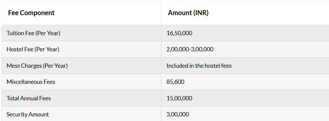Click the Hostel Fee (Per Year) label
This screenshot has height=121, width=329.
[33, 49]
